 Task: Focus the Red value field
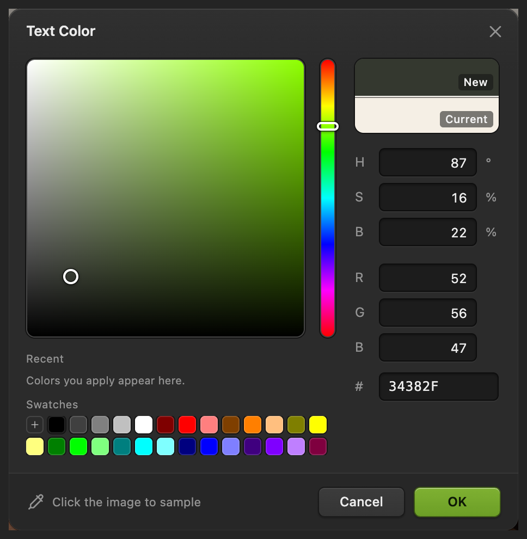click(x=428, y=278)
